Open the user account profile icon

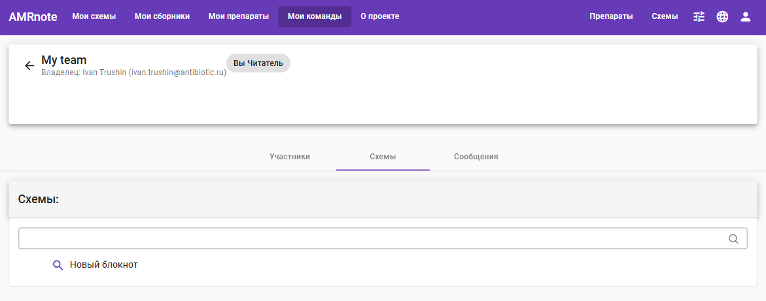pos(745,16)
